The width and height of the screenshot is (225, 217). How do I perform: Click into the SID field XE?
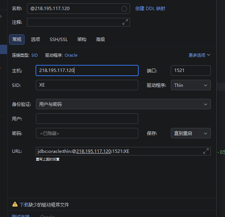[87, 85]
